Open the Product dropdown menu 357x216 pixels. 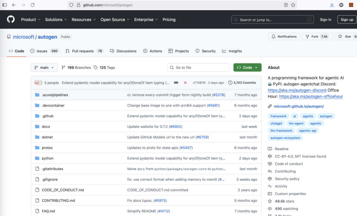click(x=31, y=20)
